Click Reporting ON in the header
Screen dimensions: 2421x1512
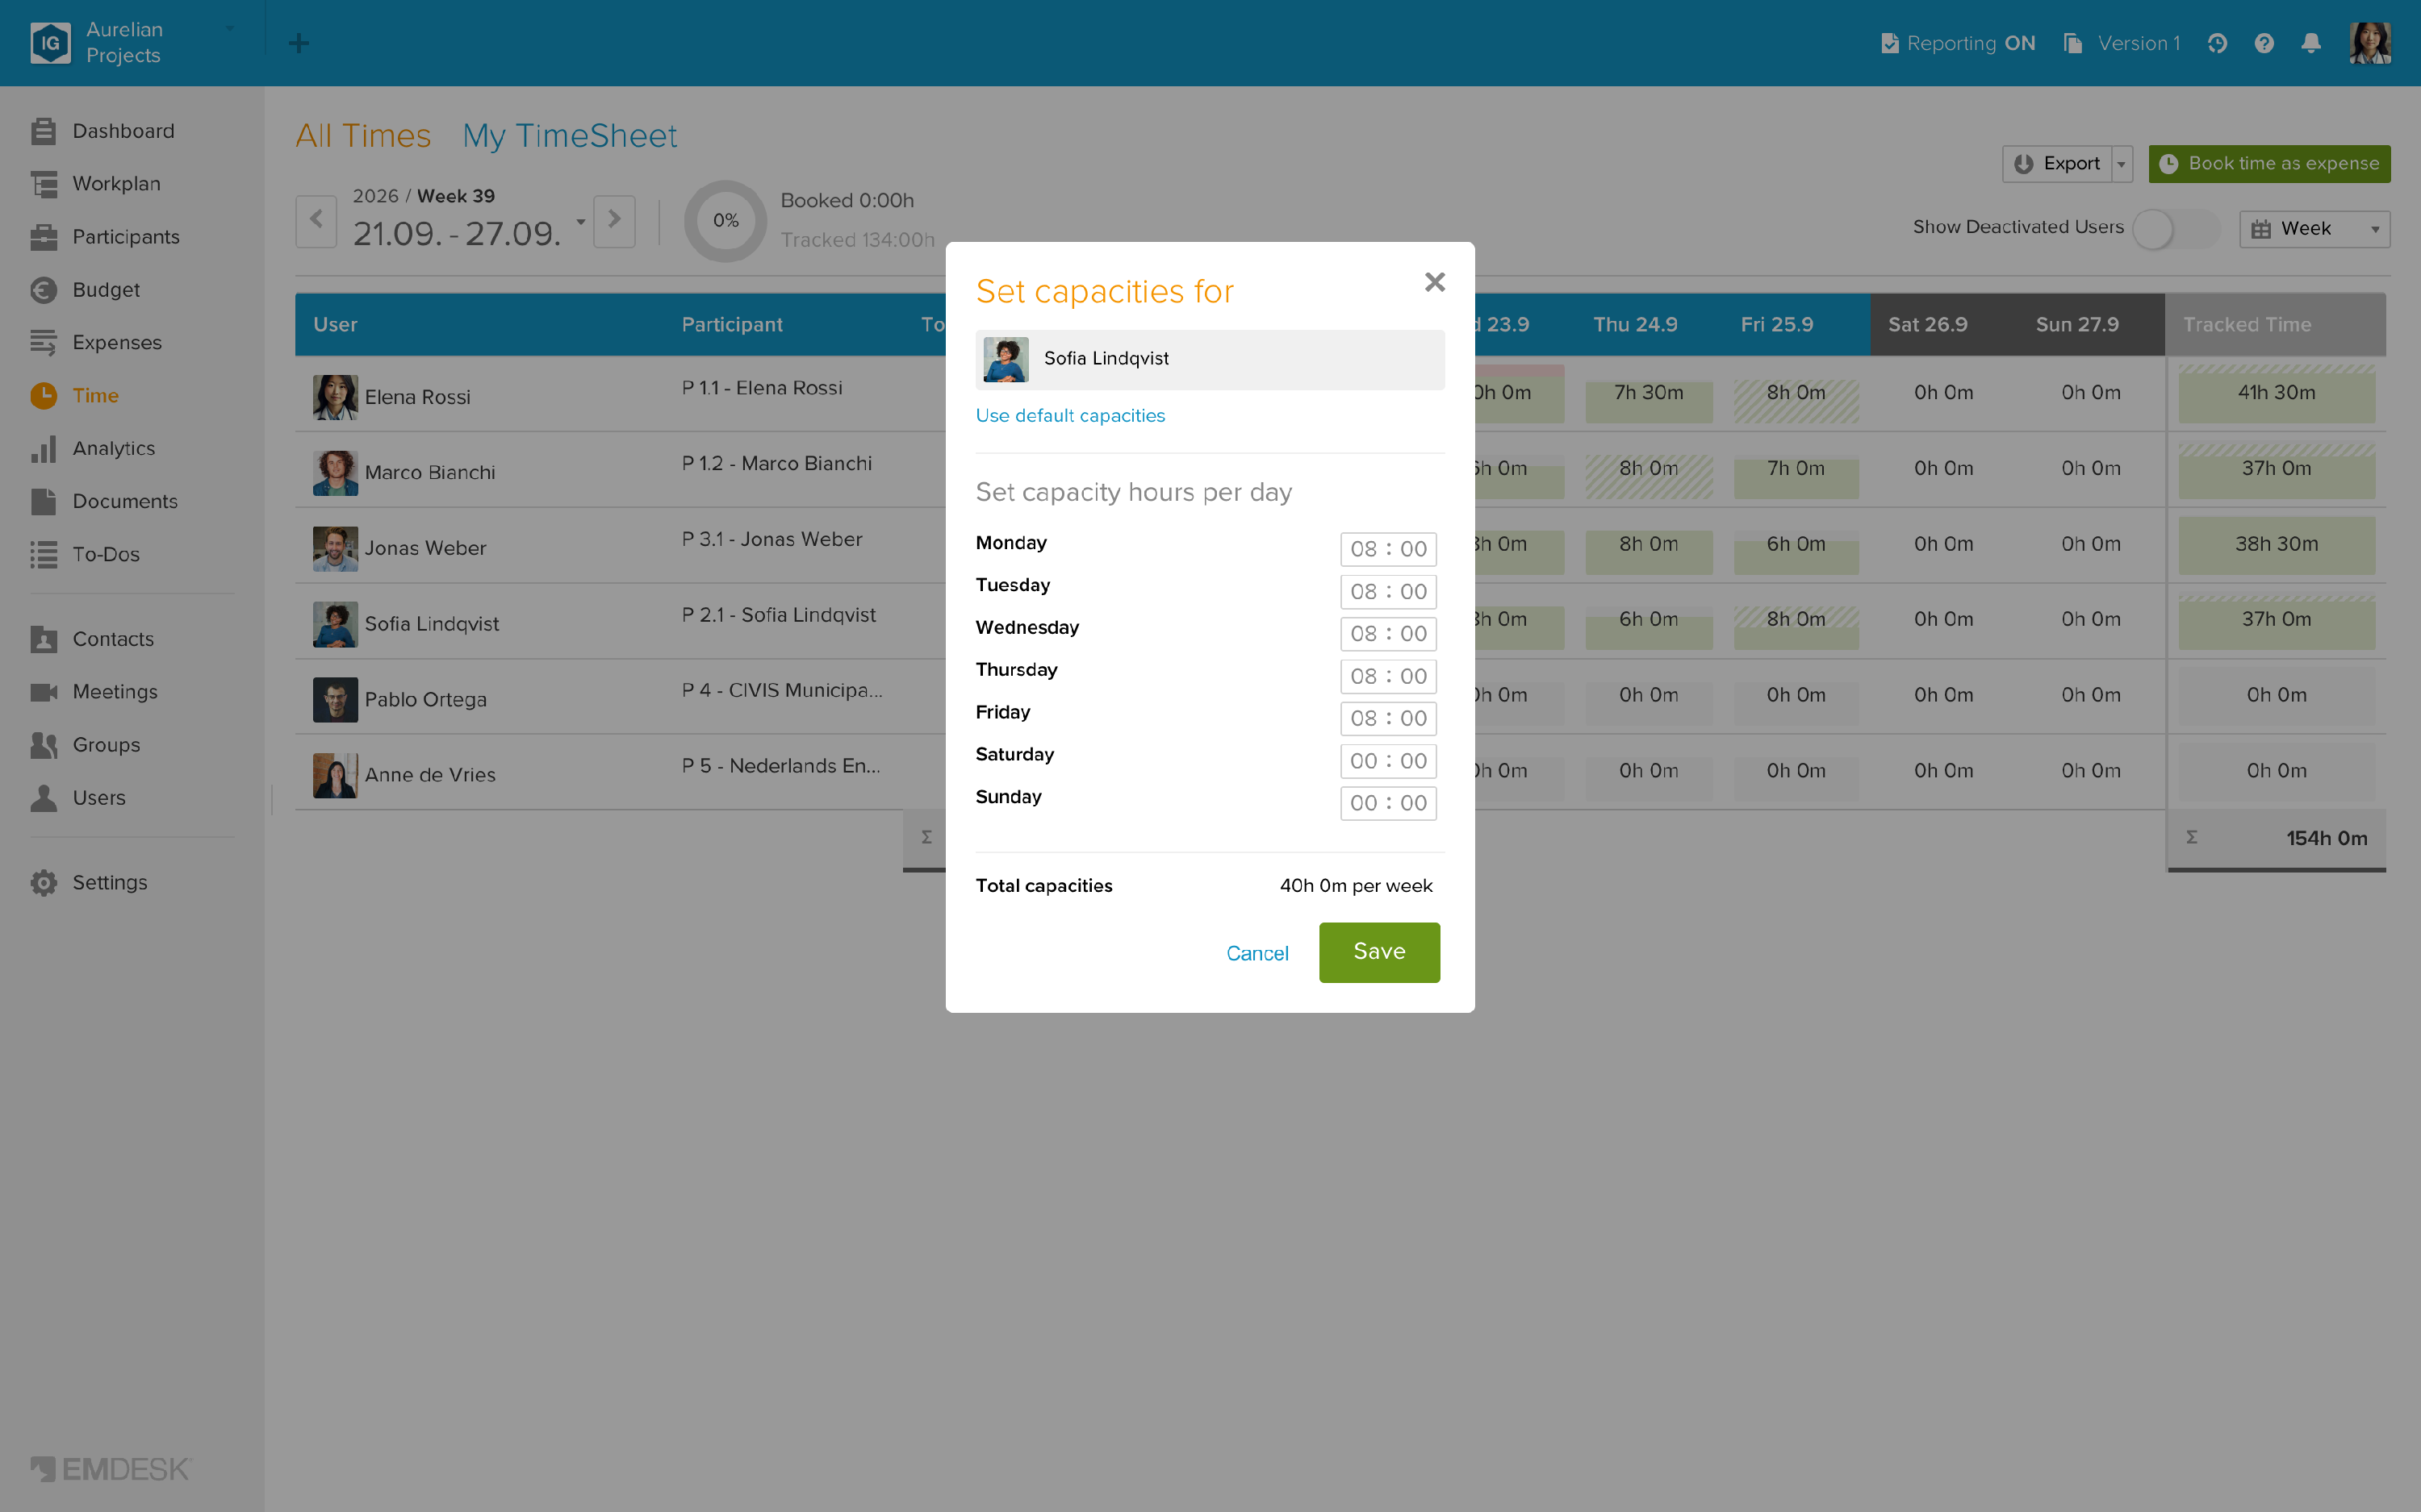coord(1957,43)
